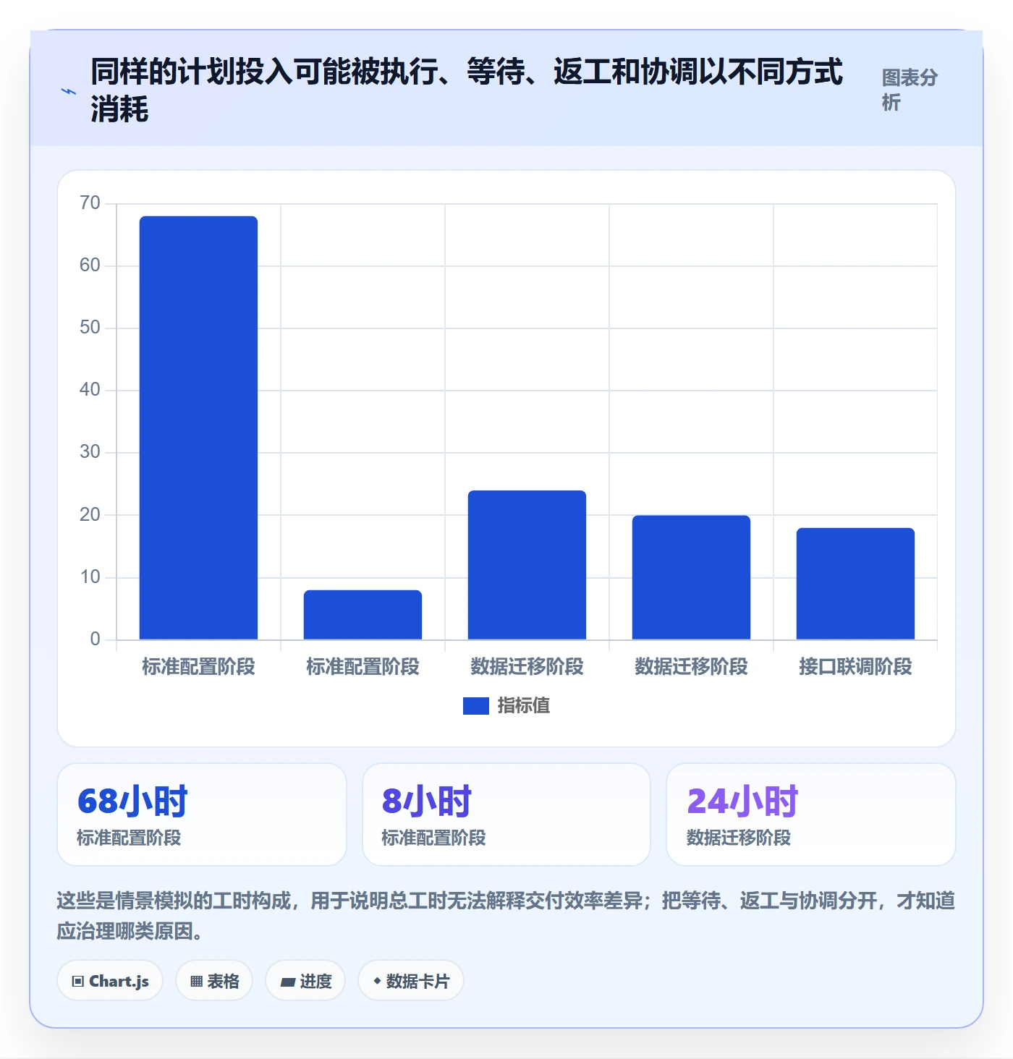Select the 图表分析 tag in the header
1013x1059 pixels.
click(910, 90)
